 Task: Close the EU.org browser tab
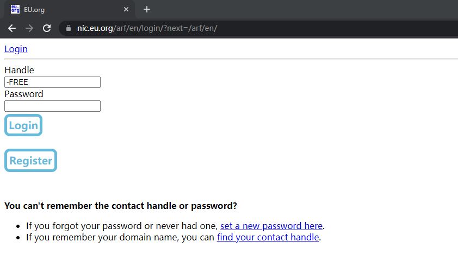[126, 9]
